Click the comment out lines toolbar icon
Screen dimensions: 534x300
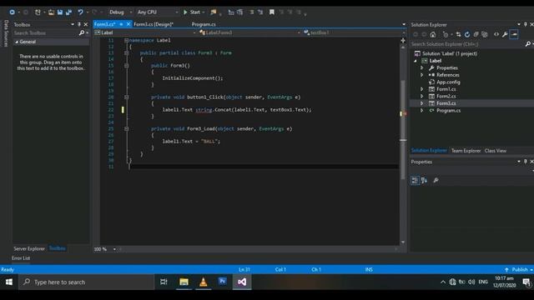click(x=252, y=12)
